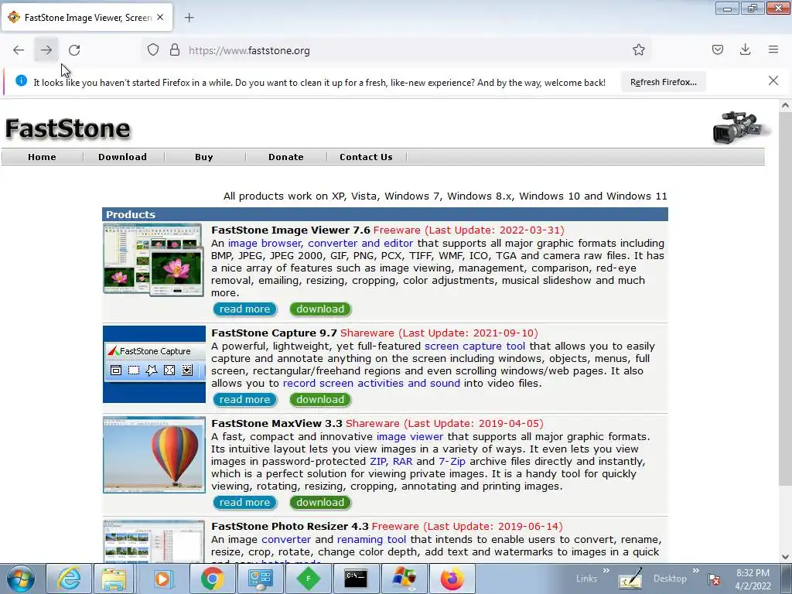Click the RAR link
Viewport: 792px width, 594px height.
tap(402, 462)
